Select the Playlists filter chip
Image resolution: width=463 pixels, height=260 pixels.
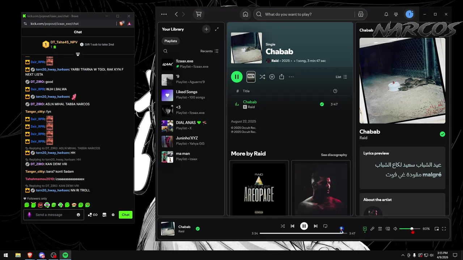click(171, 41)
